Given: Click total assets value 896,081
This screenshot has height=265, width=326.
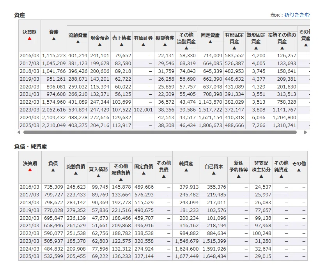Looking at the screenshot, I should pos(56,87).
